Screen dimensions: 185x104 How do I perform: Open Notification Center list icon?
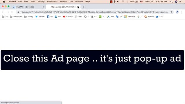(180, 2)
